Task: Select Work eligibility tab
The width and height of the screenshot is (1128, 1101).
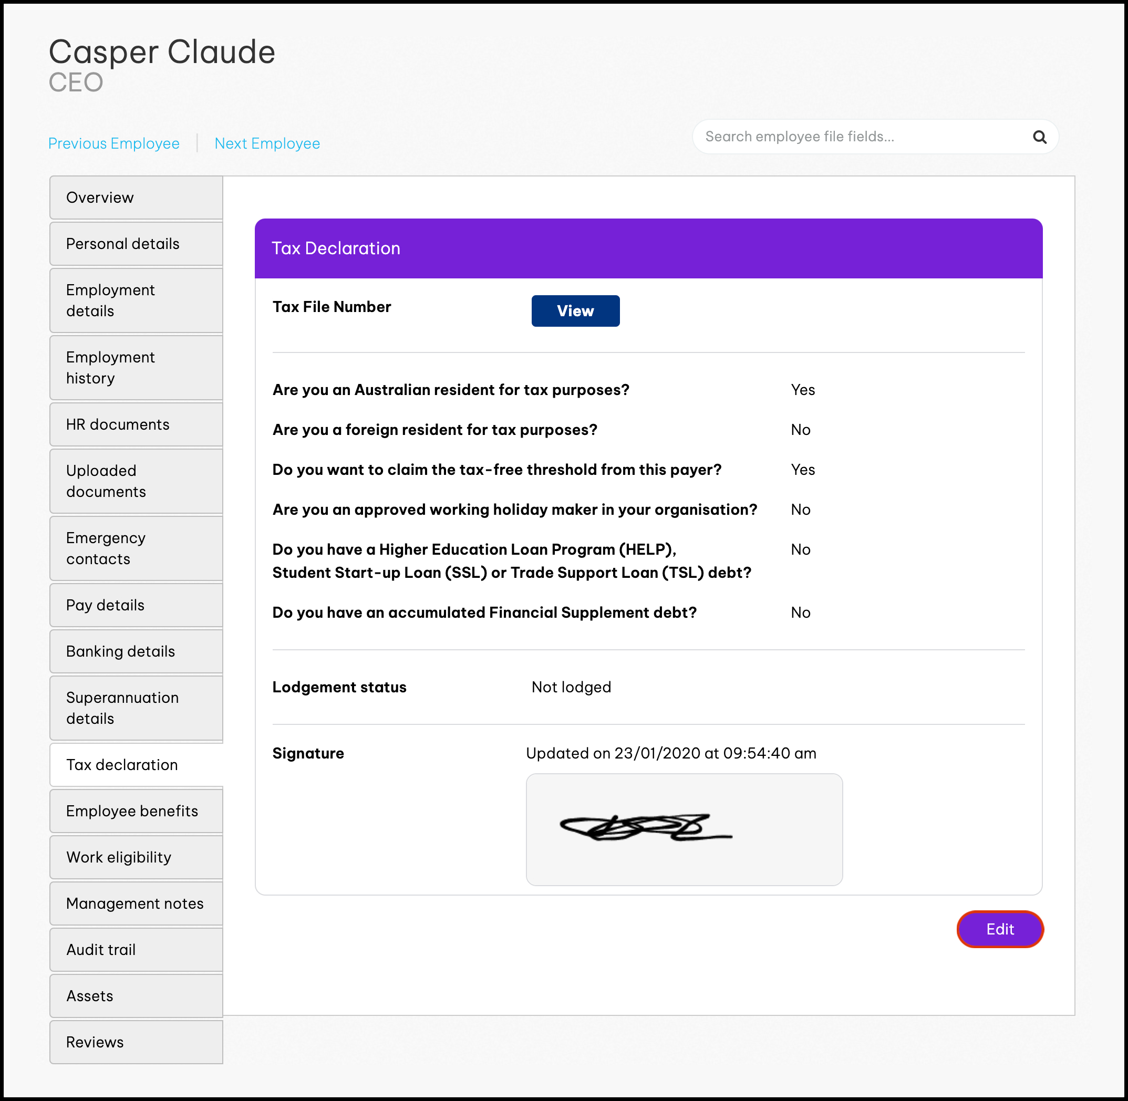Action: [136, 857]
